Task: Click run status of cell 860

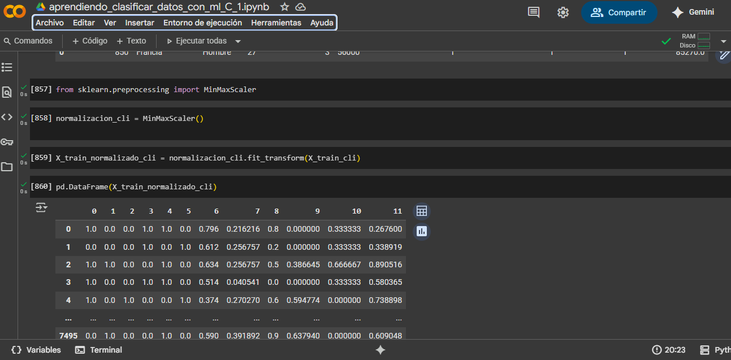Action: click(x=24, y=186)
